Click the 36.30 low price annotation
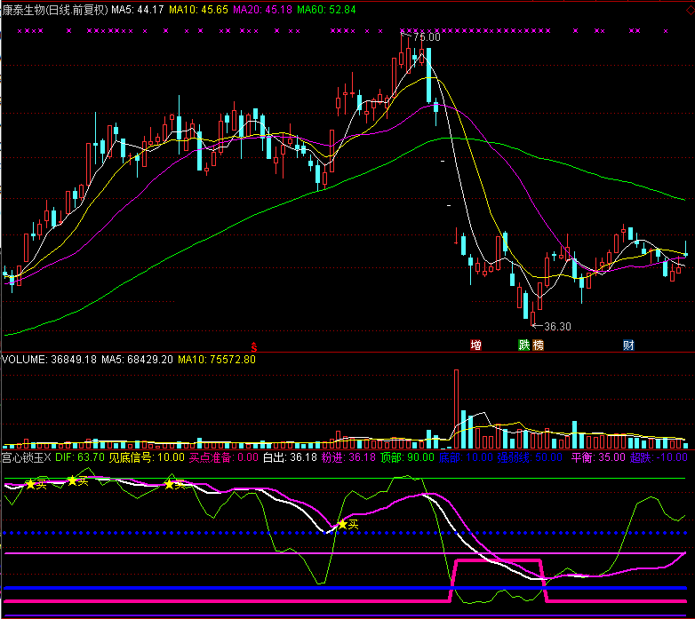 tap(557, 327)
